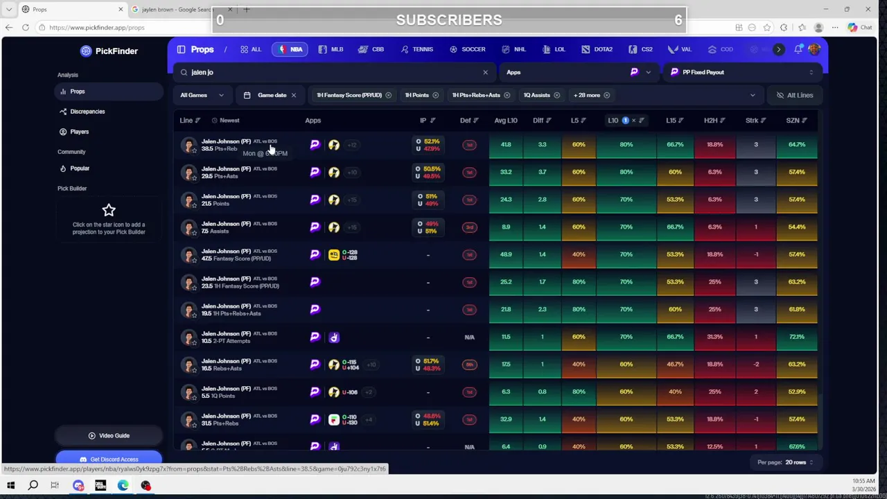Sort by the Diff column
The image size is (887, 499).
pos(542,121)
